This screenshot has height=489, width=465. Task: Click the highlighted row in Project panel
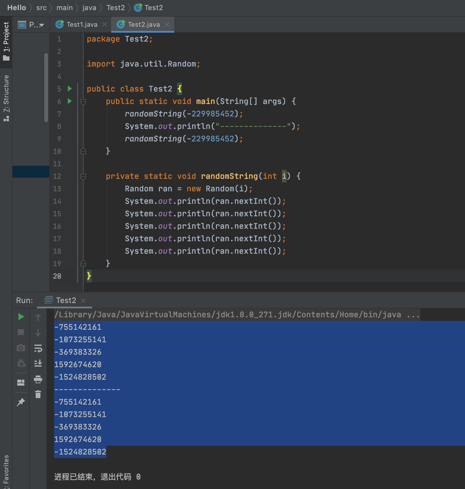click(x=31, y=172)
